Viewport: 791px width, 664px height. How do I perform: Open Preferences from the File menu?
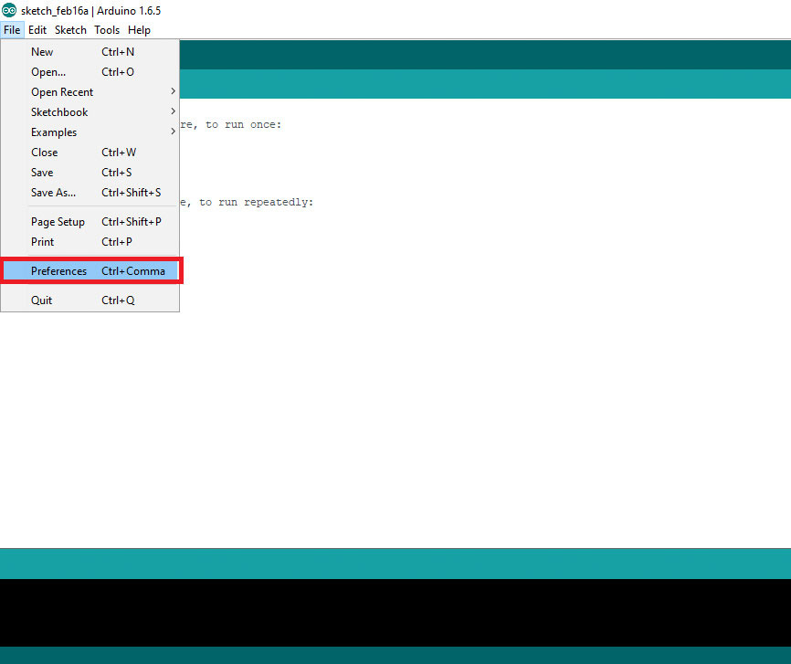pyautogui.click(x=58, y=271)
